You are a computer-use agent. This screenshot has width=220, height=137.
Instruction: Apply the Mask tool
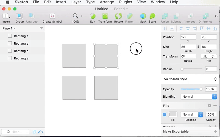(x=143, y=16)
